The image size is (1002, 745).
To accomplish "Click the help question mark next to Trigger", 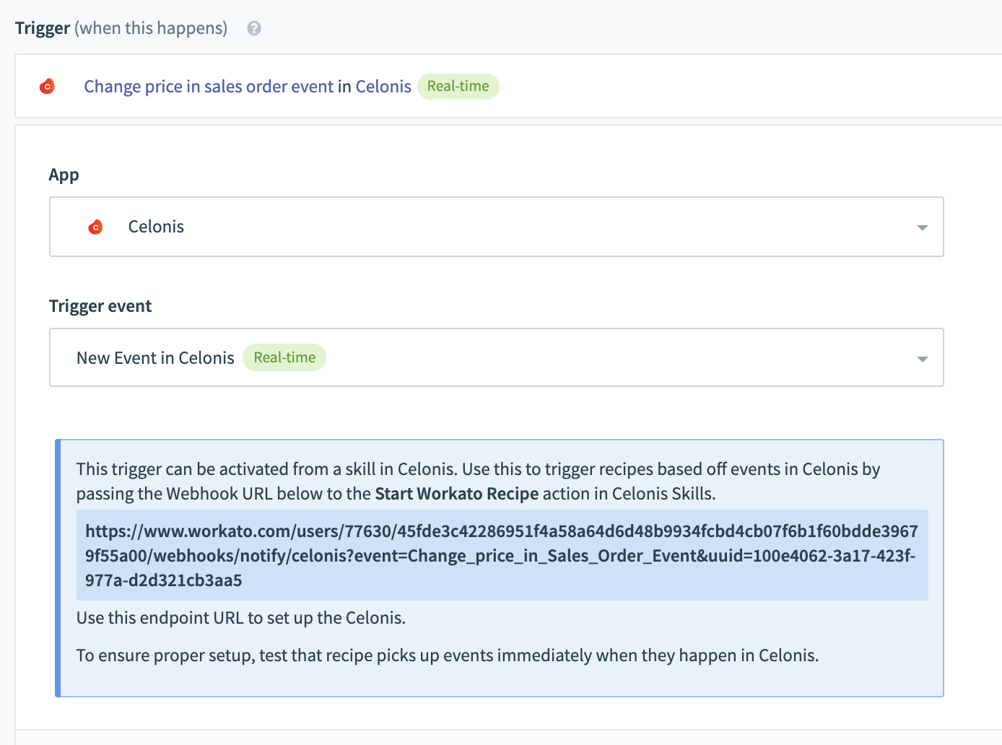I will coord(254,28).
